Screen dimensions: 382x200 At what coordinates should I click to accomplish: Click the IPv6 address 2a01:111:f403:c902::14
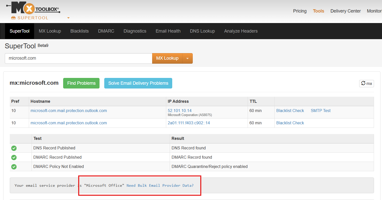[x=189, y=123]
